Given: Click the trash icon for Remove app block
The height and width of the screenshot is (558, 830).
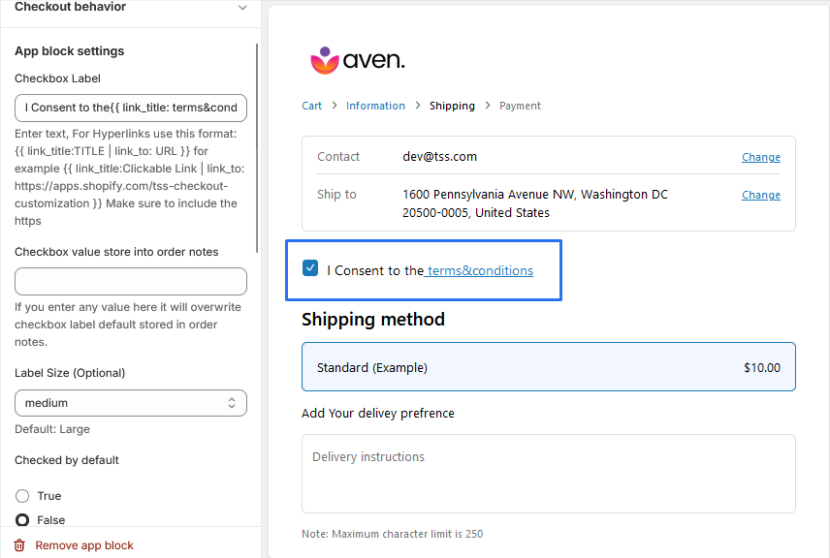Looking at the screenshot, I should pyautogui.click(x=19, y=545).
